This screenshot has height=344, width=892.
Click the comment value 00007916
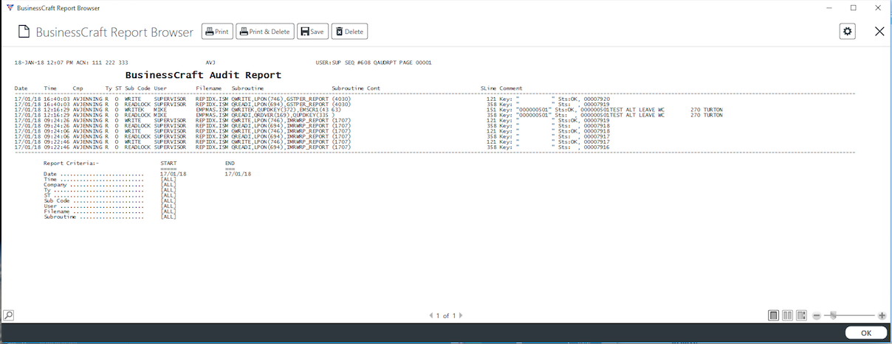[x=597, y=147]
